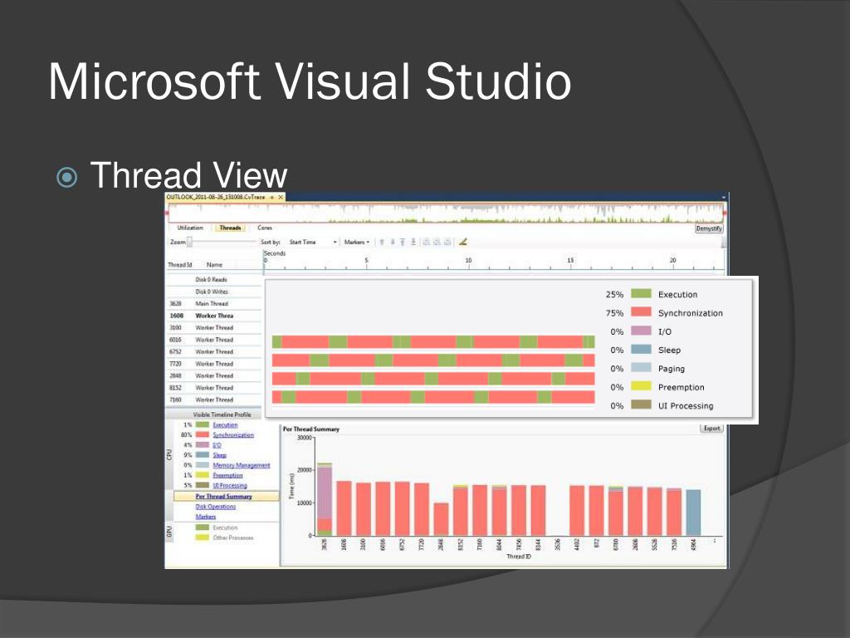Open the Disk Operations report link

[215, 507]
